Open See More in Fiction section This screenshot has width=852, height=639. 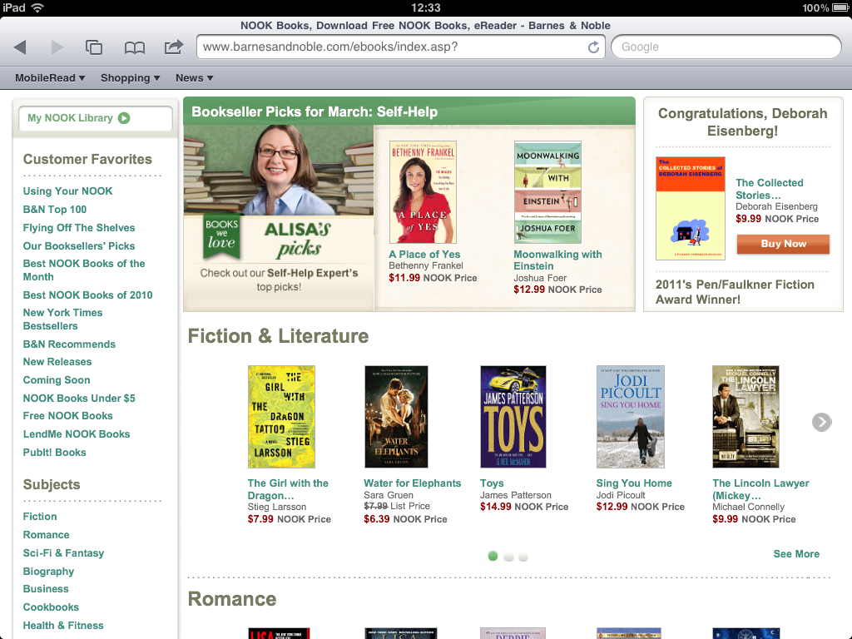coord(796,553)
